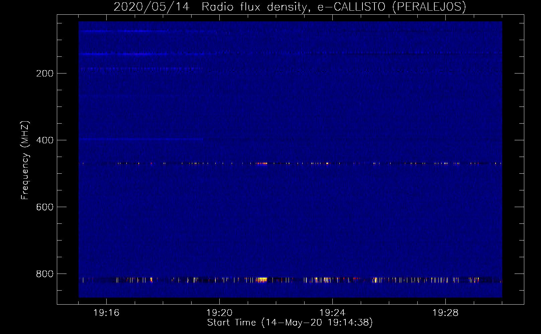Click the bright spot near 19:21 at 470 MHz
Image resolution: width=541 pixels, height=334 pixels.
point(262,163)
